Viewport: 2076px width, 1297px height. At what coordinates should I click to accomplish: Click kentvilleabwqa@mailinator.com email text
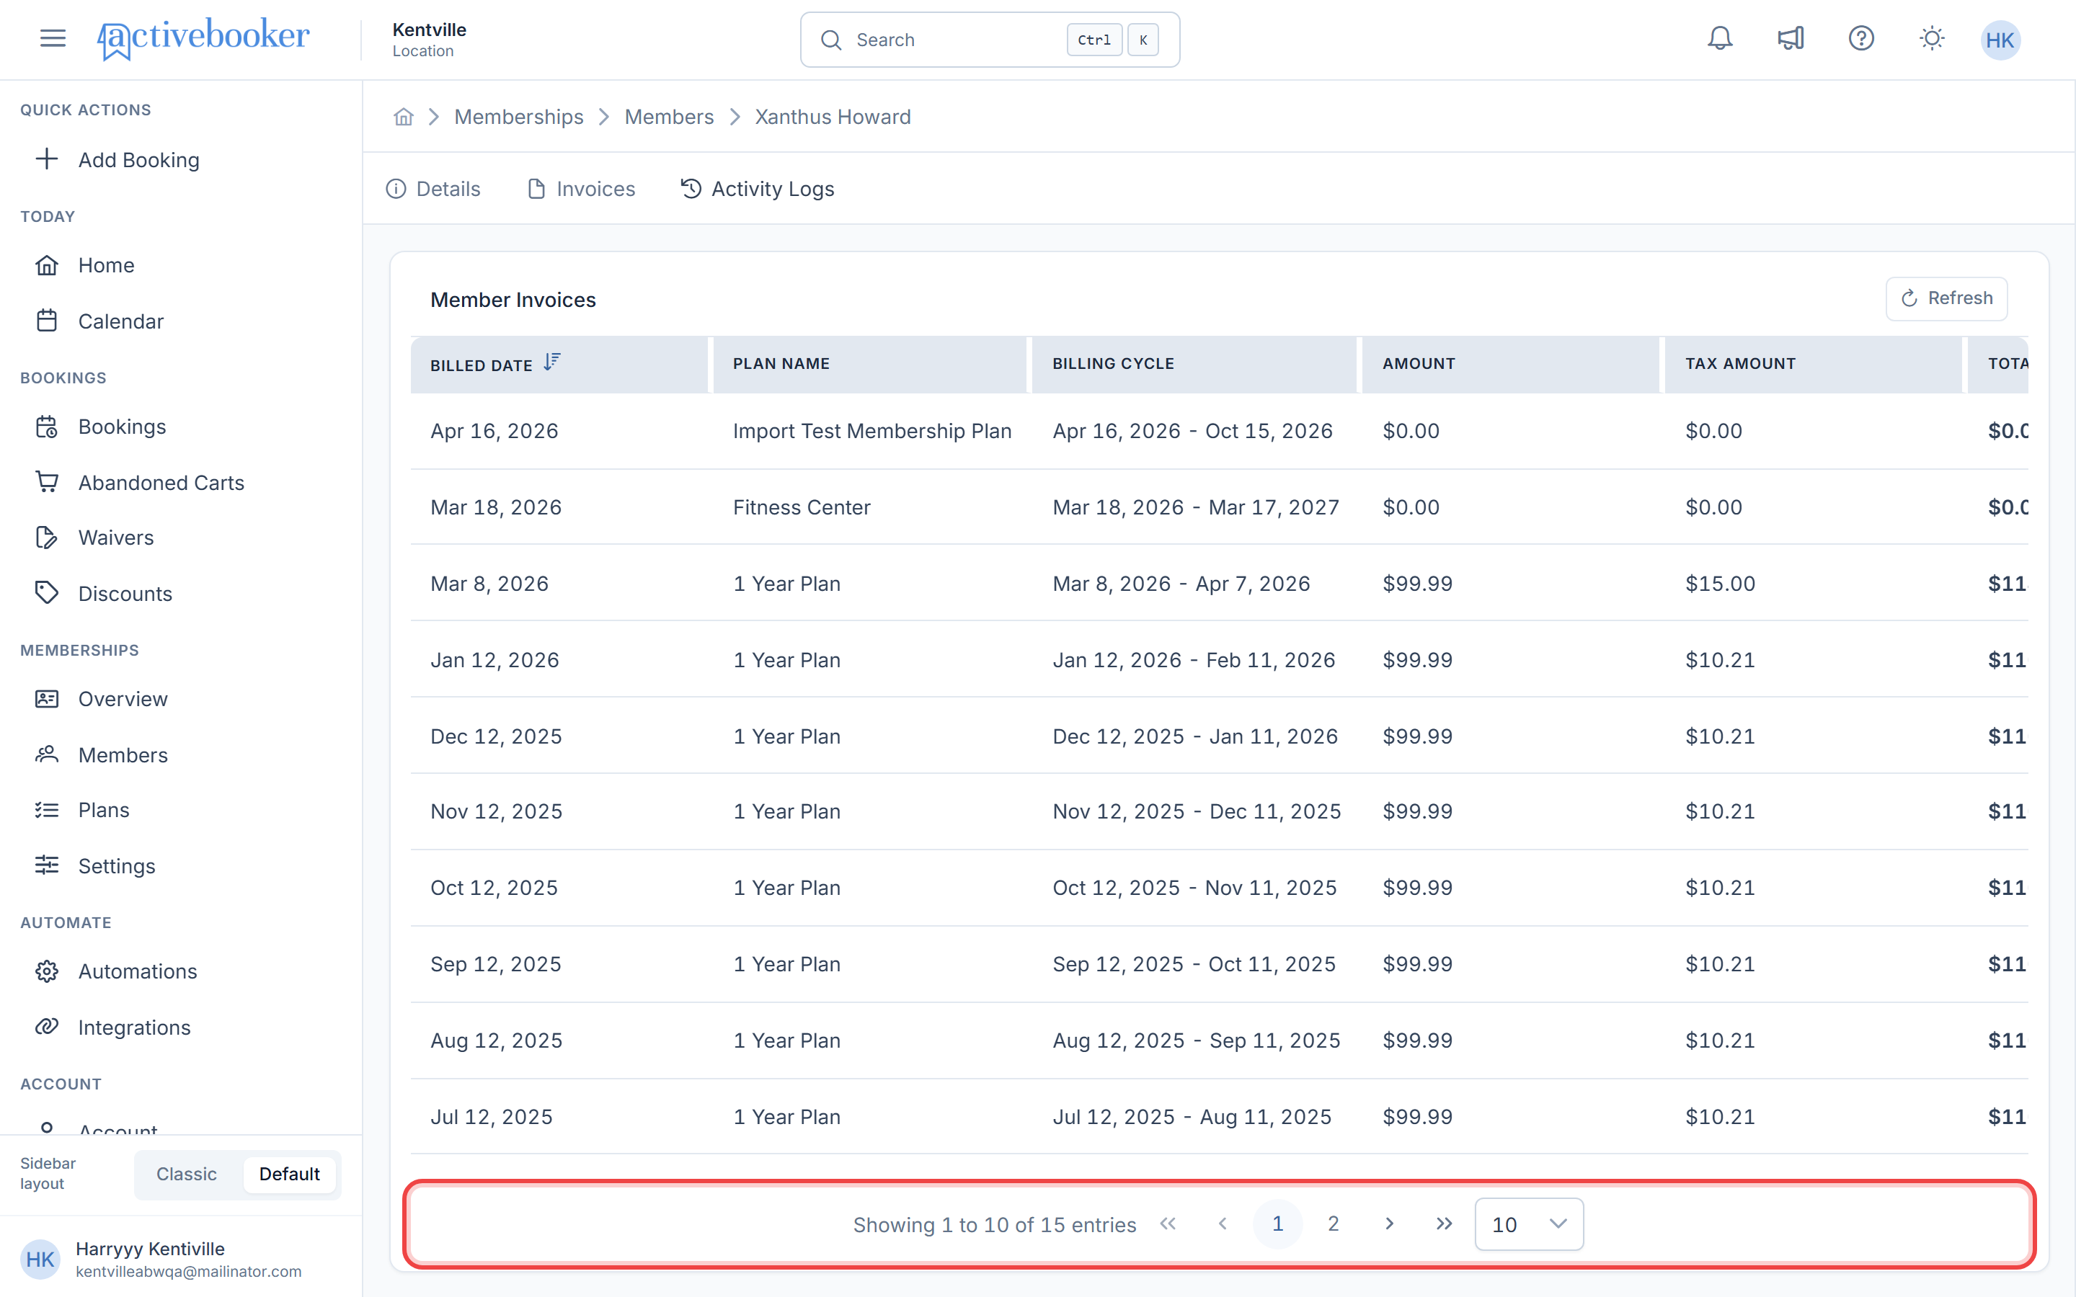(189, 1271)
